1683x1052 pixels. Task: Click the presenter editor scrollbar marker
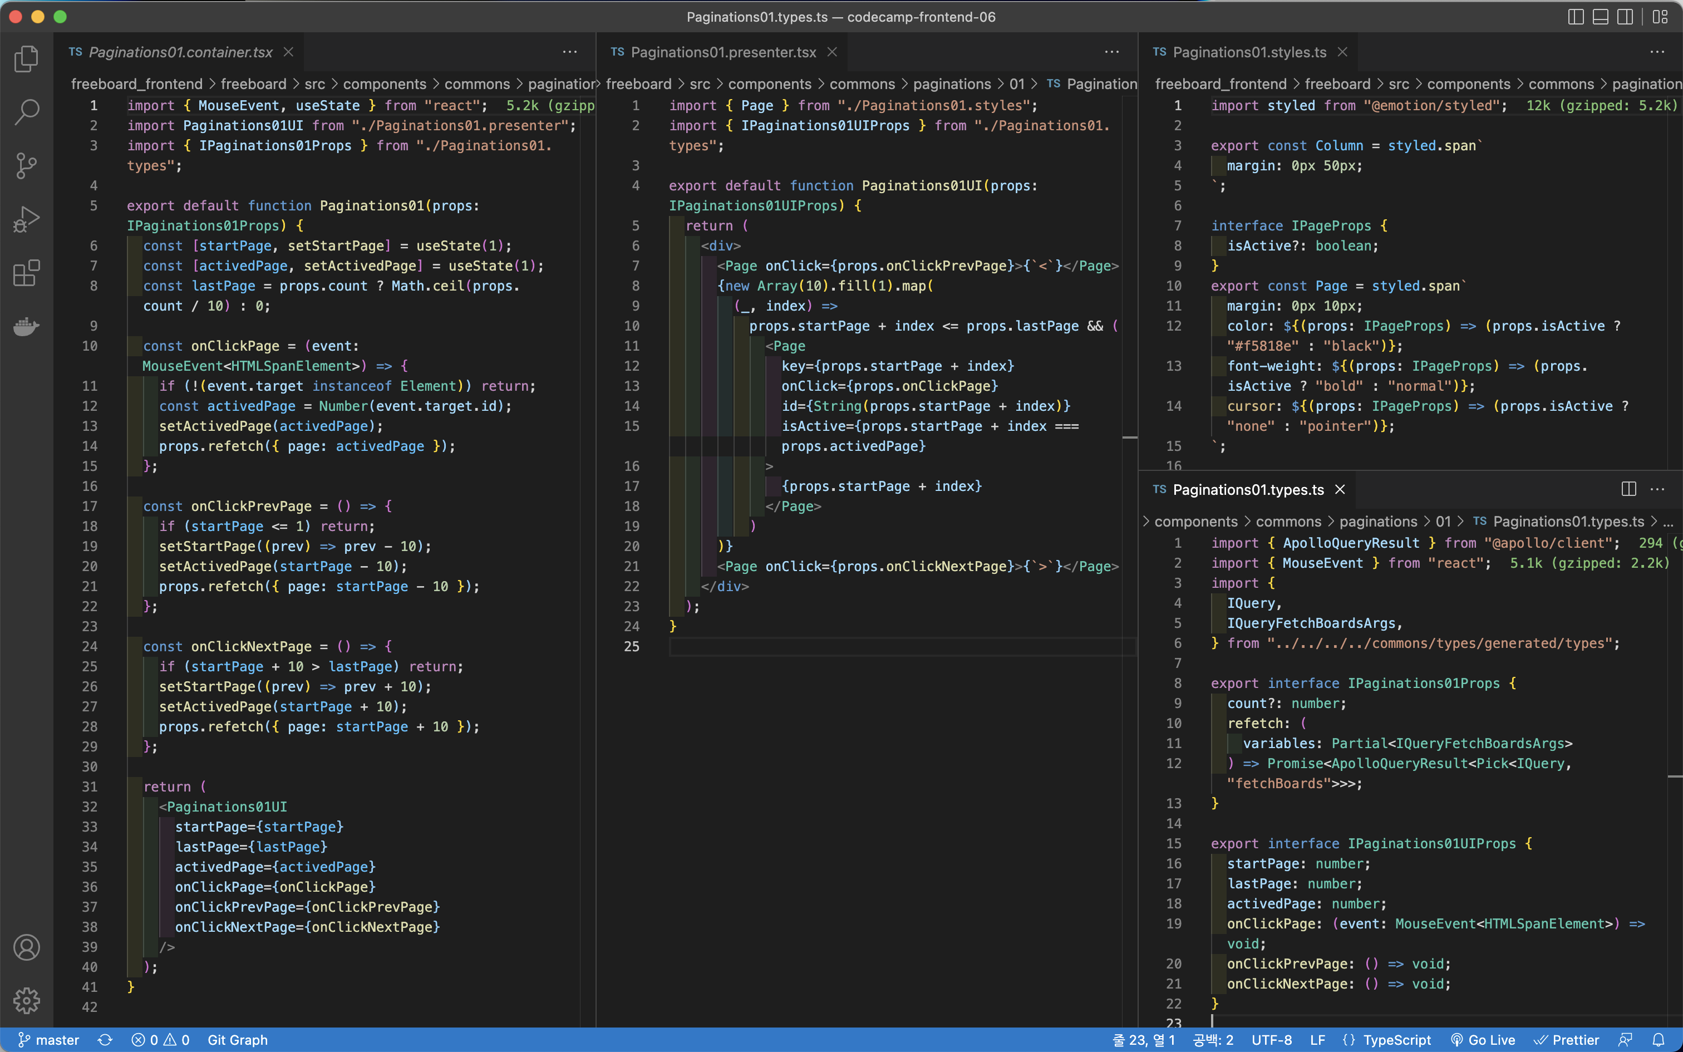(1130, 437)
